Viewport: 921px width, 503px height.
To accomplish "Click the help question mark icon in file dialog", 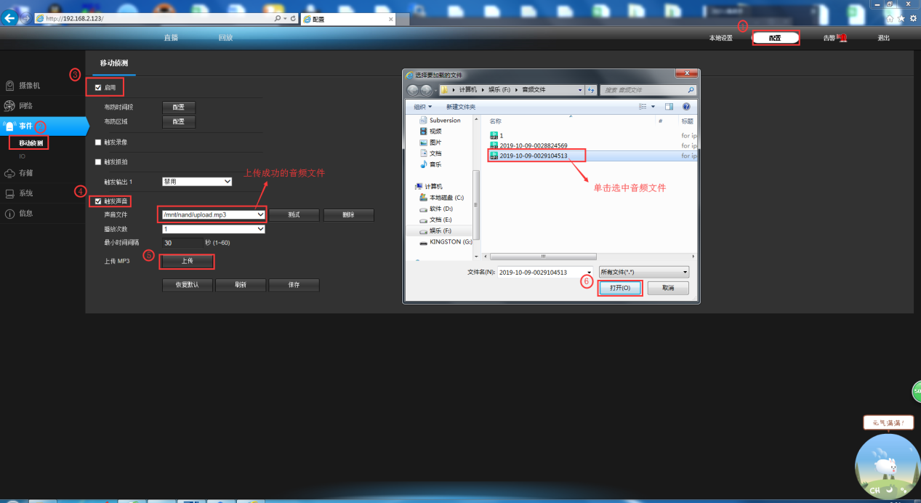I will point(685,106).
